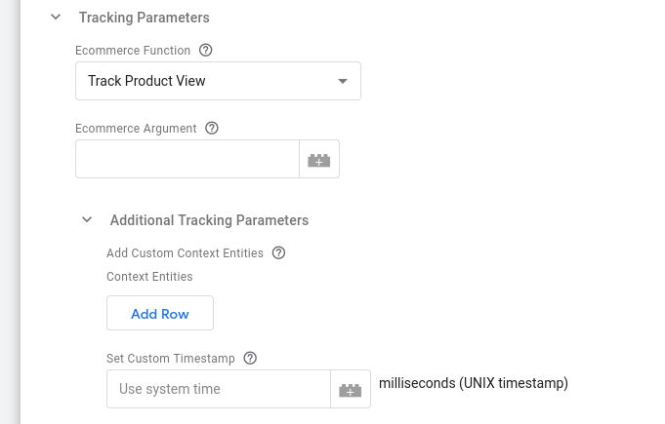Collapse Additional Tracking Parameters chevron
This screenshot has height=424, width=665.
[87, 220]
